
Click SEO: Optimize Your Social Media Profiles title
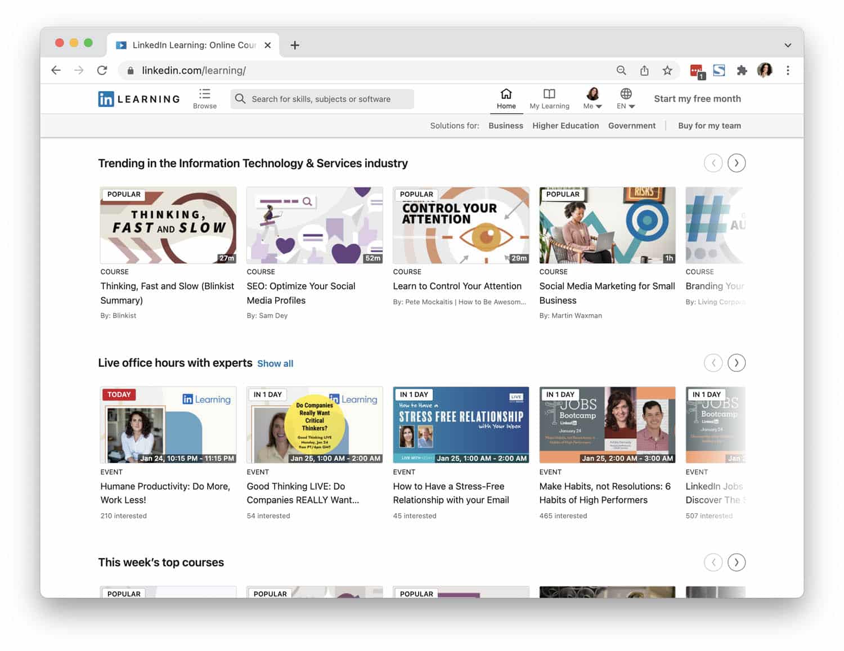coord(301,293)
